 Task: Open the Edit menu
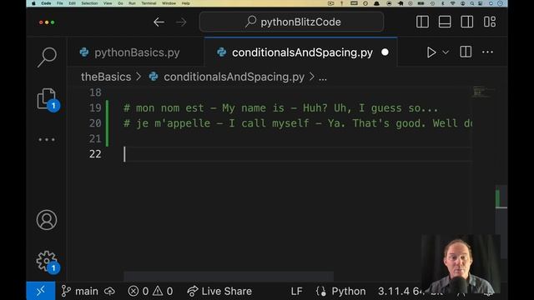(73, 3)
